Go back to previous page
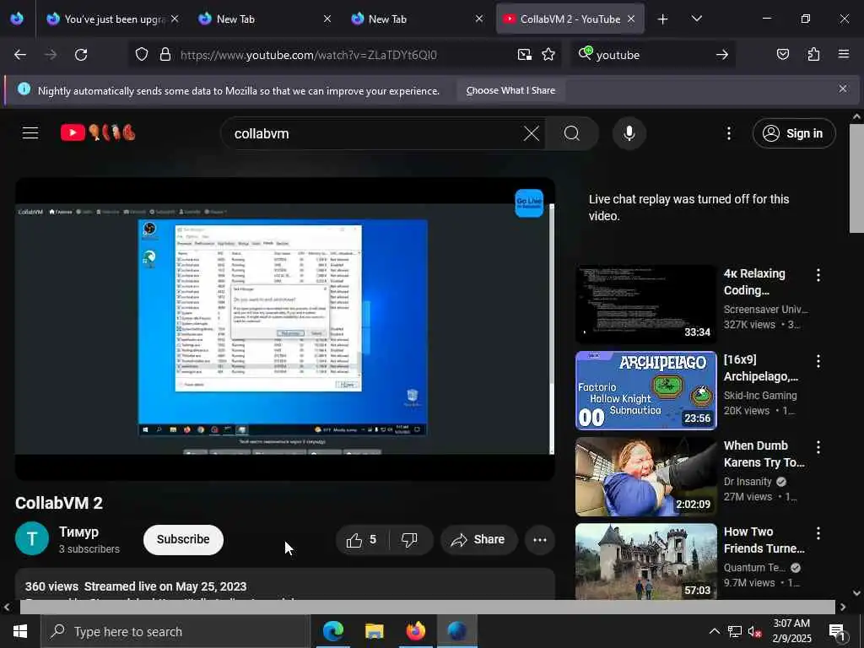This screenshot has width=864, height=648. 20,55
